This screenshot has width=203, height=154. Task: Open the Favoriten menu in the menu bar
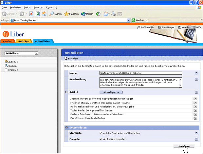point(38,8)
